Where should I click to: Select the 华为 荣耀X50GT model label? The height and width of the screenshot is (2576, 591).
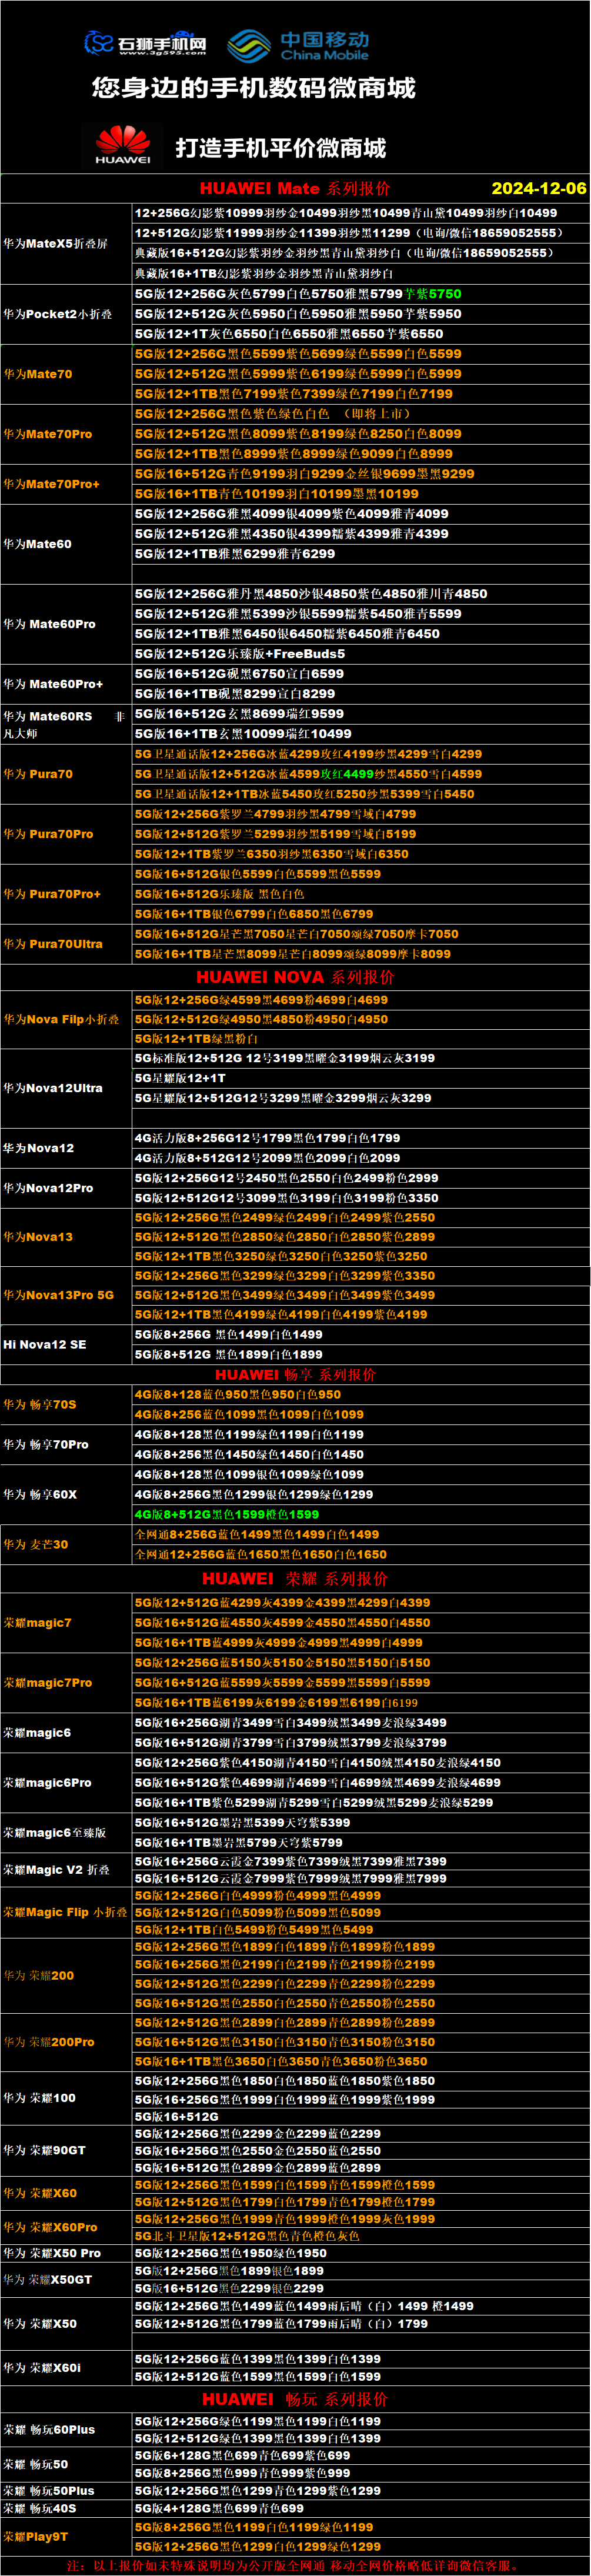pyautogui.click(x=47, y=2280)
